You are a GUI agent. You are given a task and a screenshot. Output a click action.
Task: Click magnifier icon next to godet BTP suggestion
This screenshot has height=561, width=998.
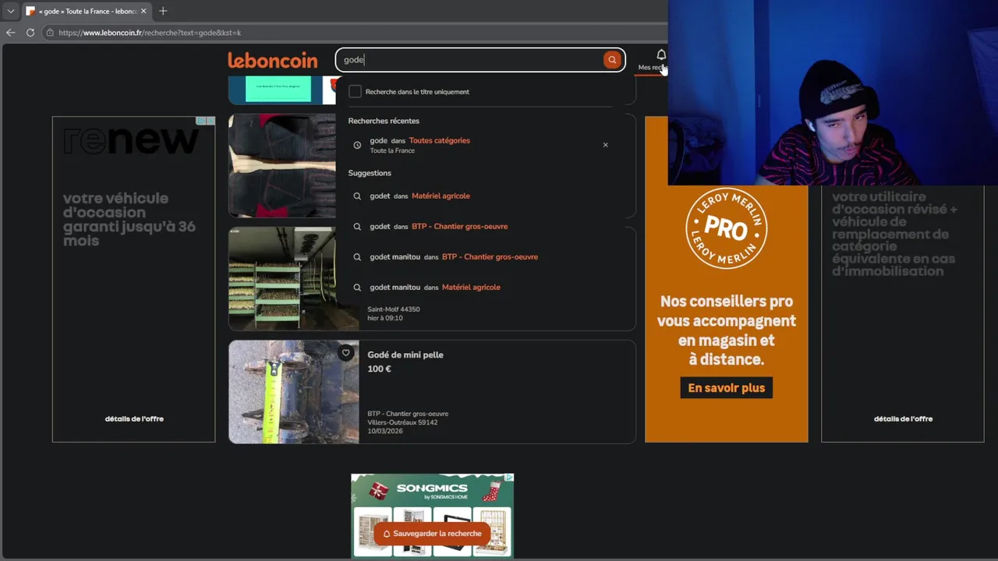tap(357, 227)
